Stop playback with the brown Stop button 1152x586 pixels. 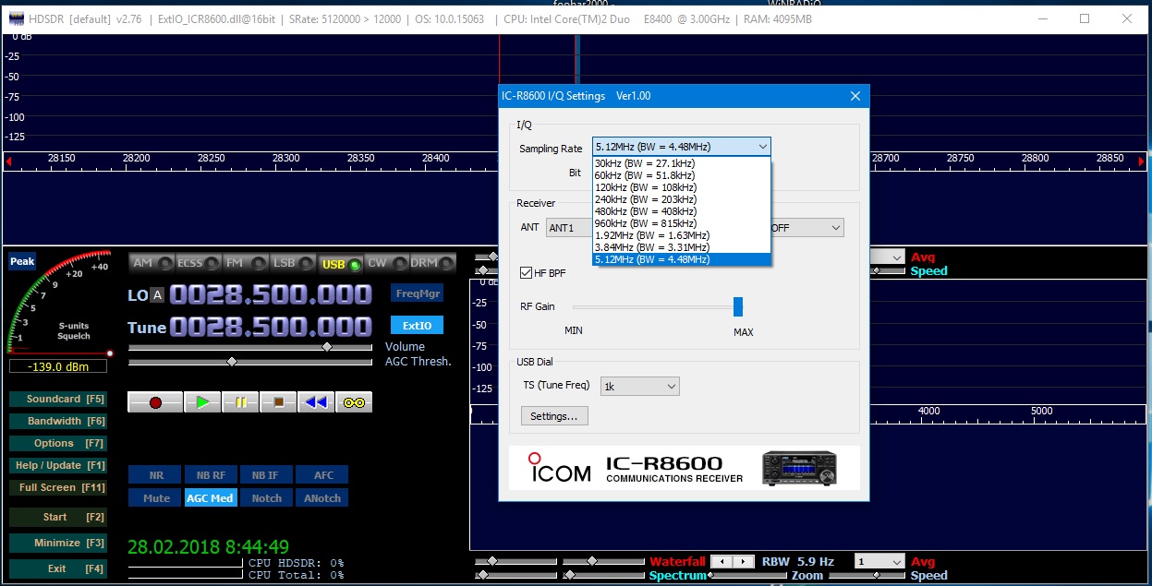(x=278, y=402)
